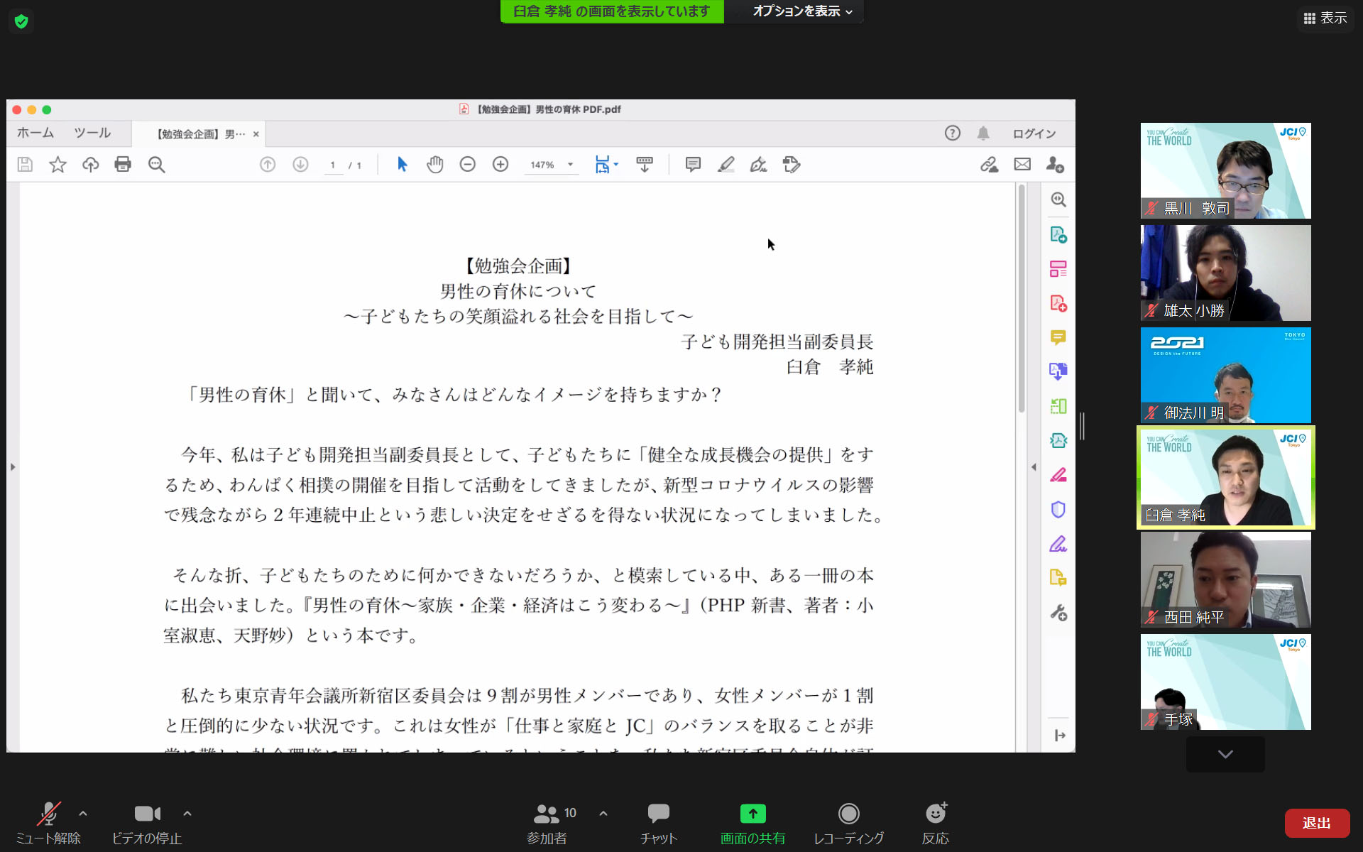Click the red 退出 leave button
Viewport: 1363px width, 852px height.
[x=1316, y=823]
